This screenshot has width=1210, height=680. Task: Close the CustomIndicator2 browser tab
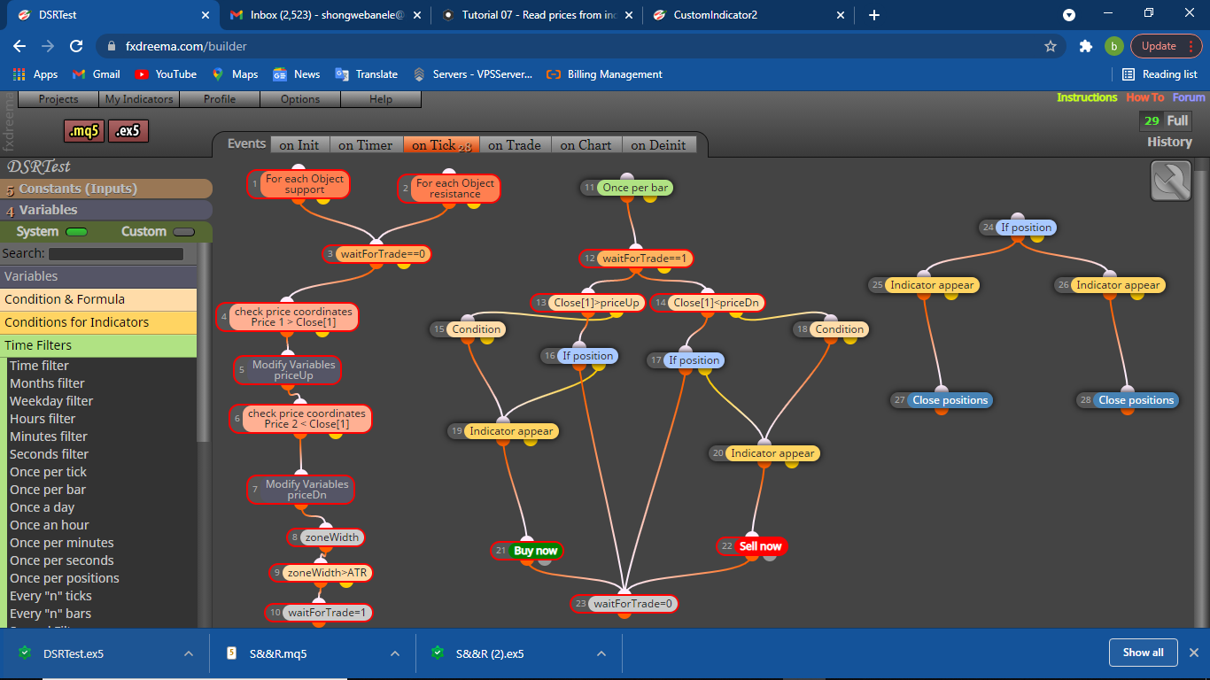tap(842, 15)
